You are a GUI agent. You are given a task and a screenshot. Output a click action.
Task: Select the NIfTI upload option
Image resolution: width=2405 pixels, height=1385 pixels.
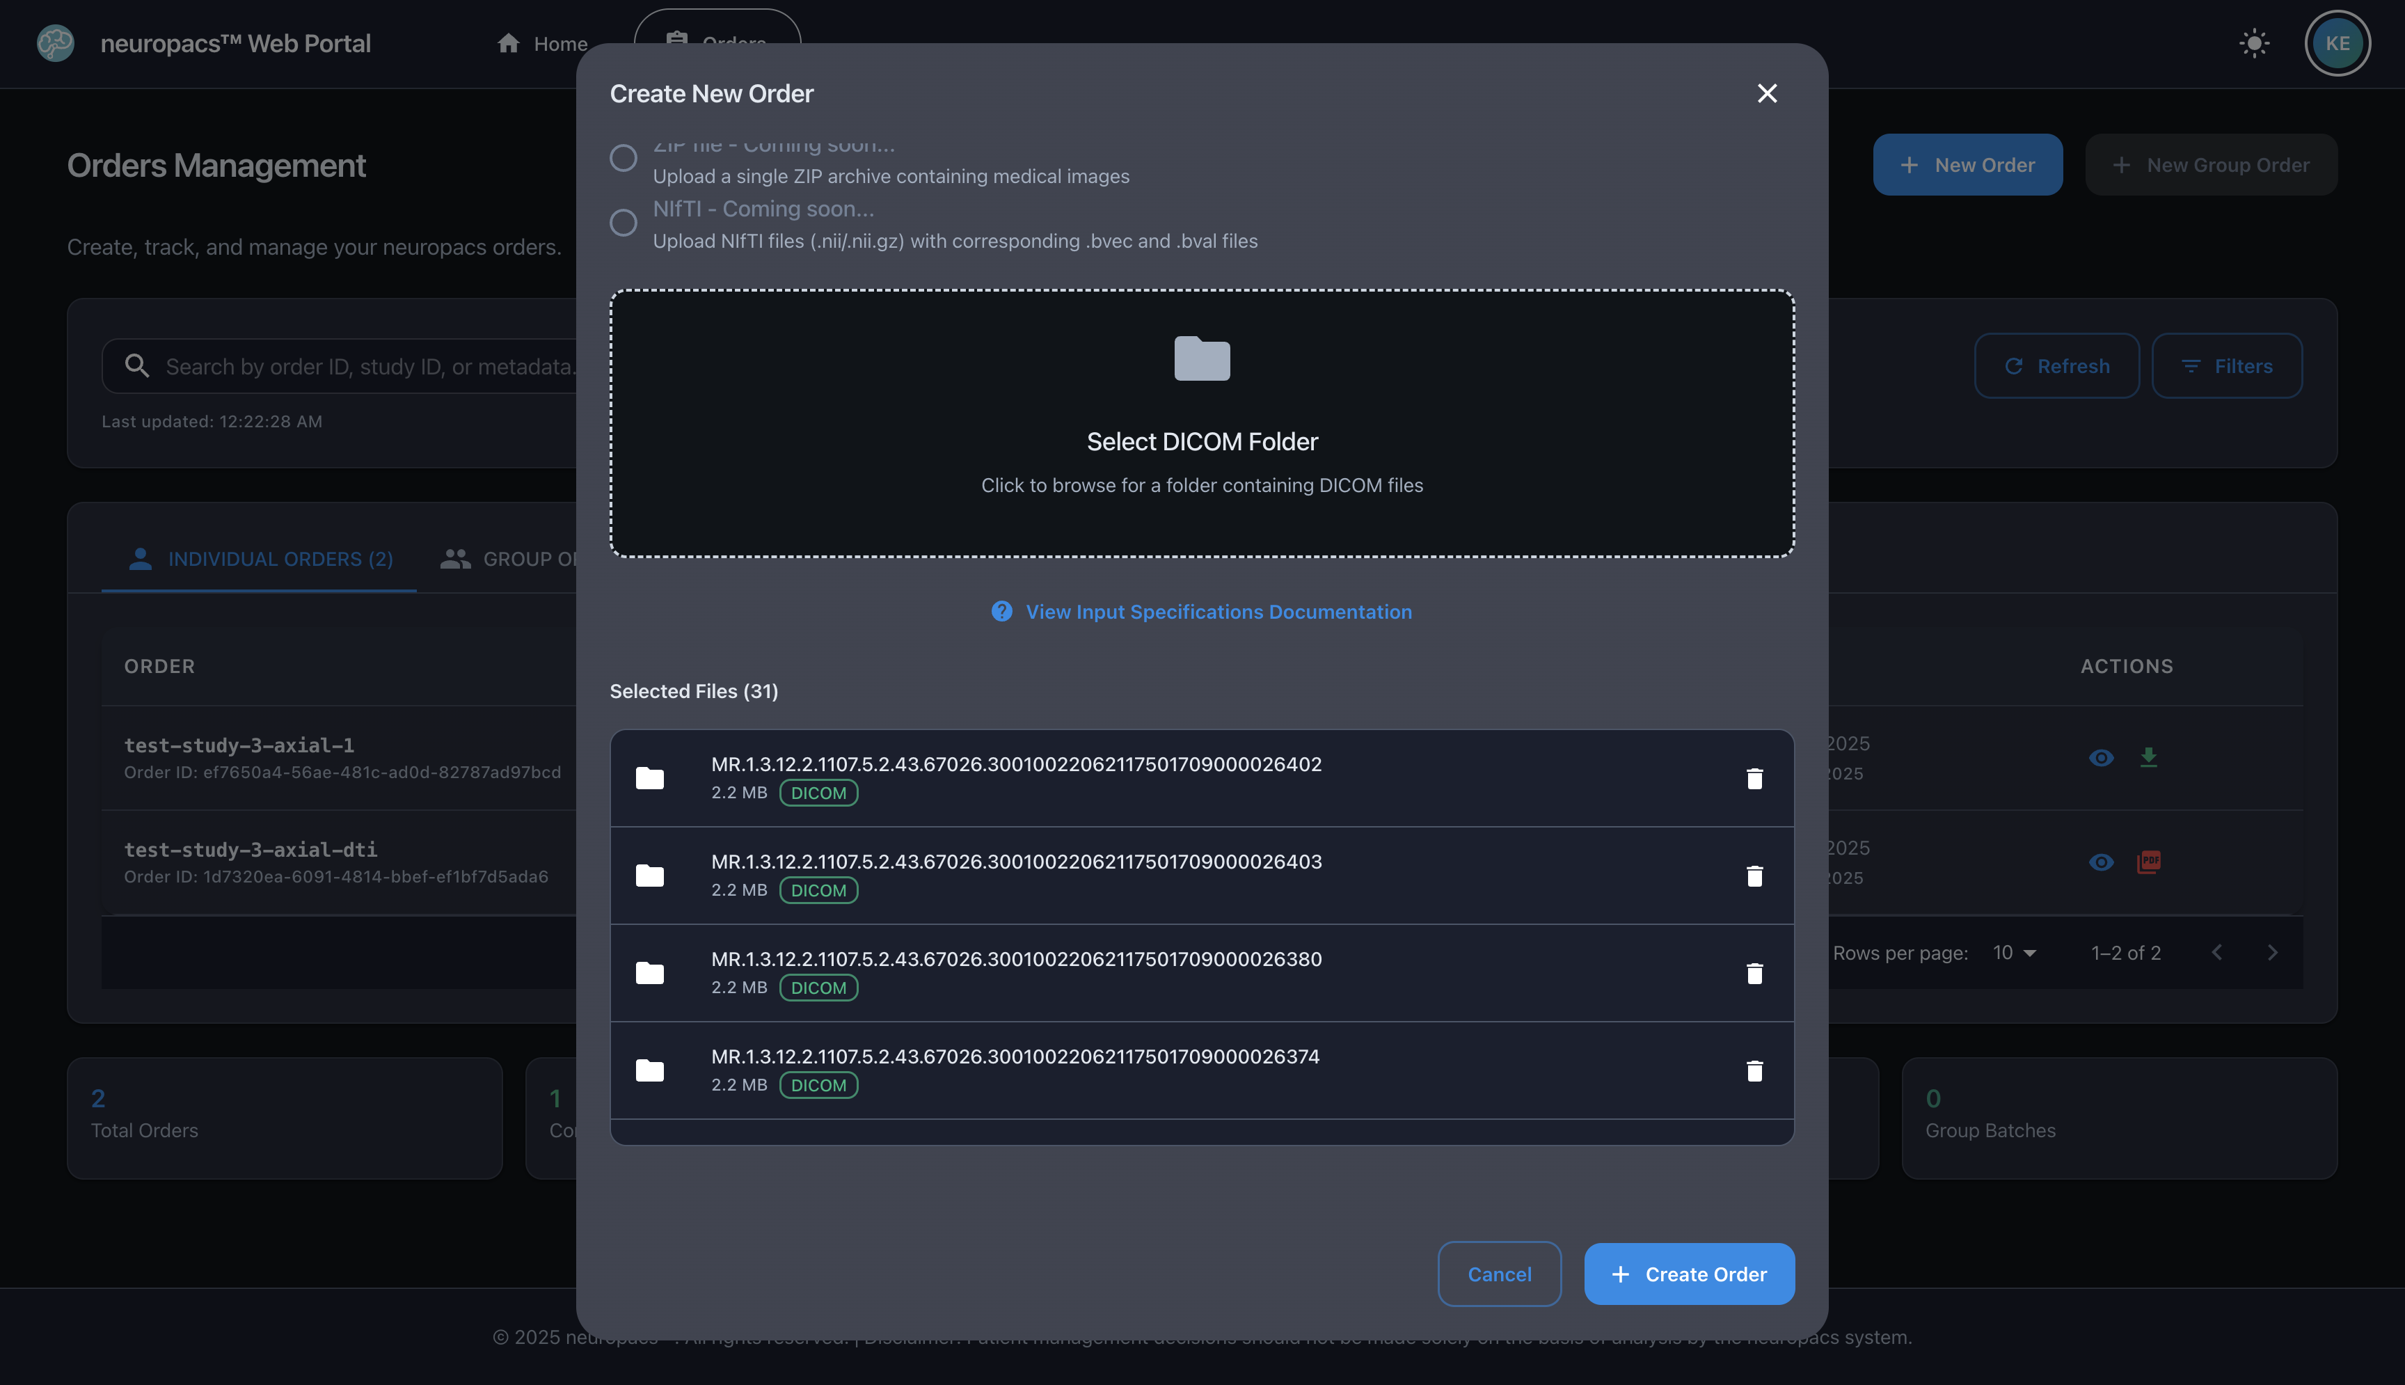tap(624, 223)
